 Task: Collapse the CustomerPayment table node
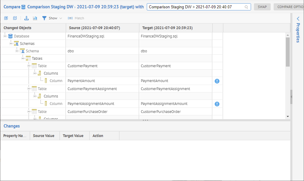tap(29, 66)
